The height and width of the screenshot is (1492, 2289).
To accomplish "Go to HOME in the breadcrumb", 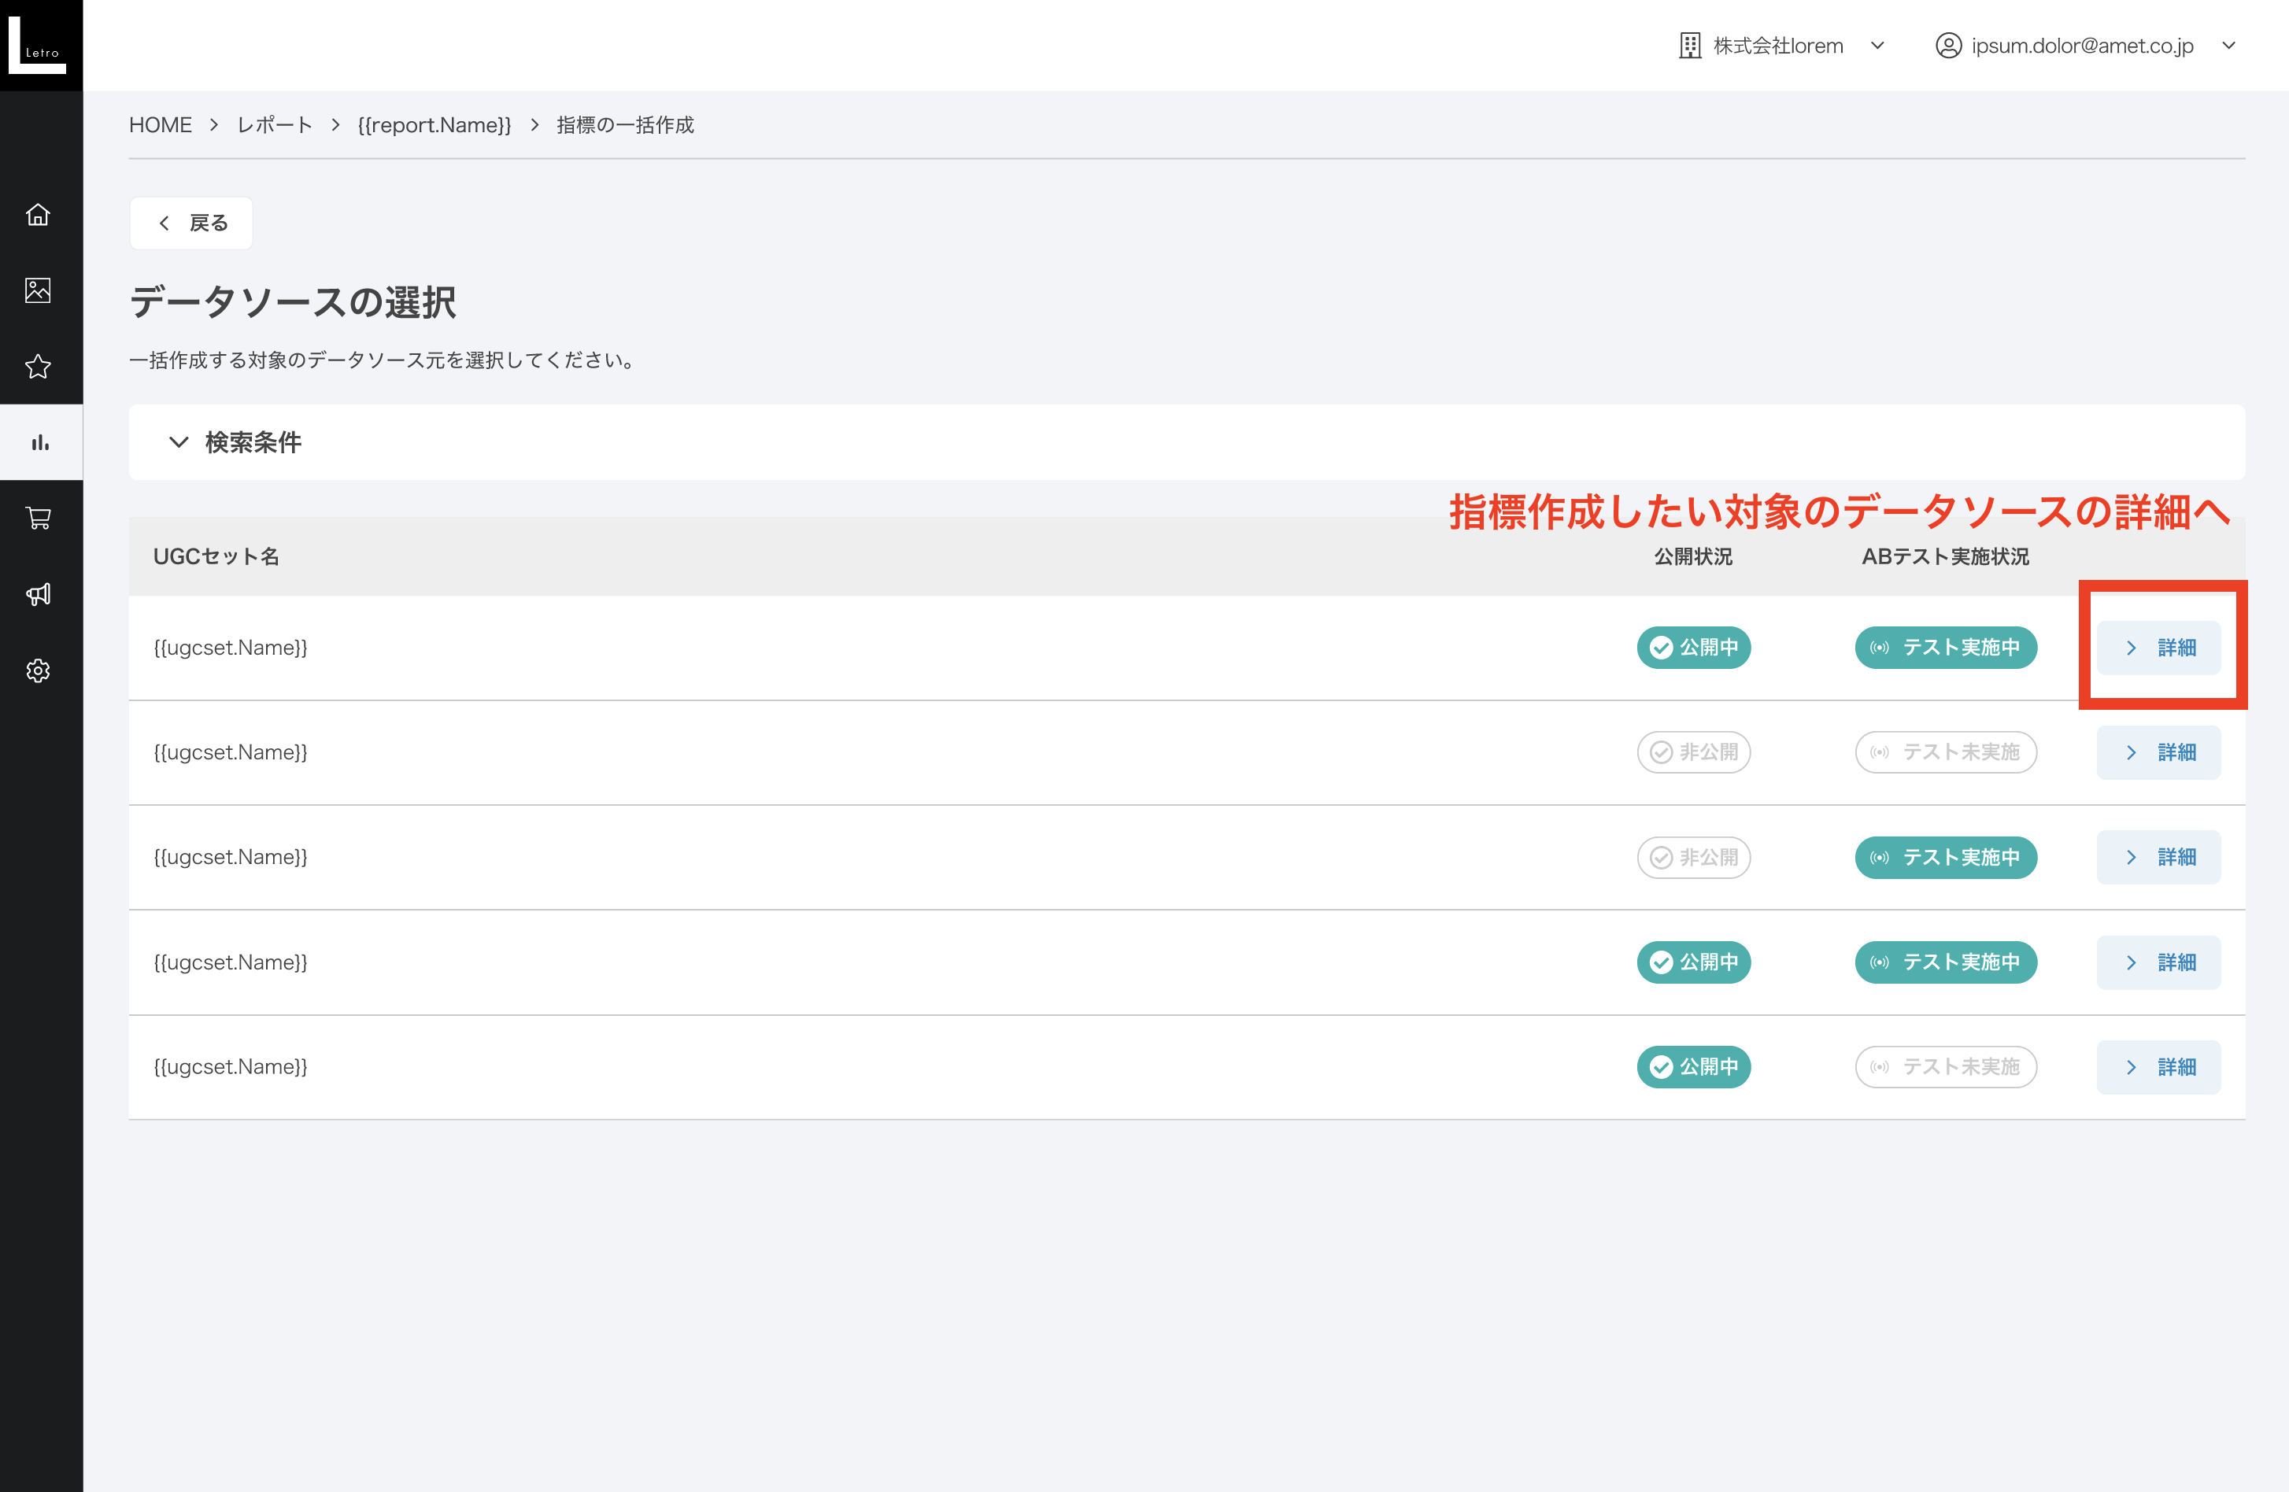I will pyautogui.click(x=160, y=125).
